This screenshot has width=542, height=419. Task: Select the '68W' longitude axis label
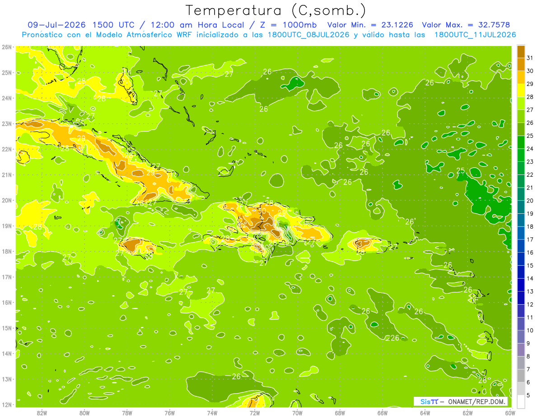click(x=340, y=413)
